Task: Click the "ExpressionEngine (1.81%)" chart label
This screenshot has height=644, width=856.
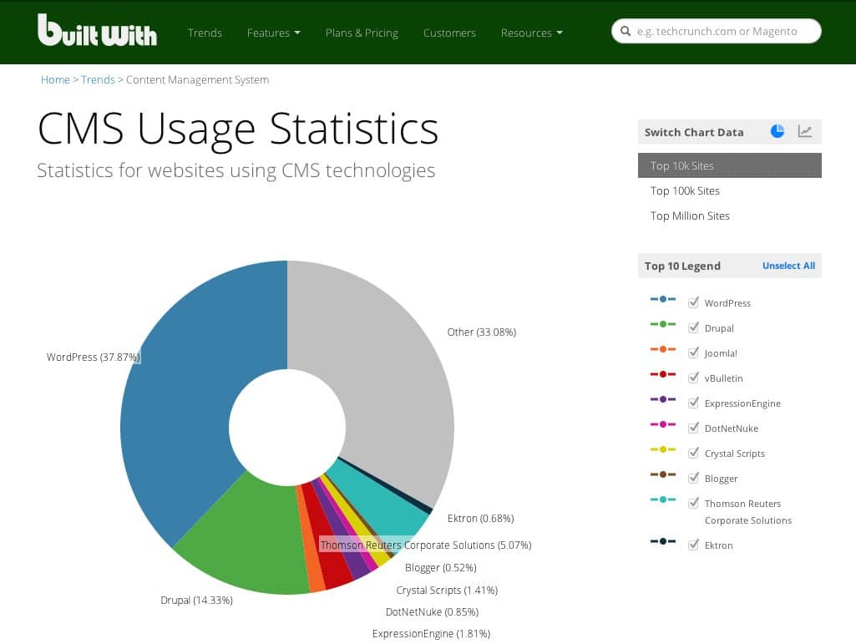Action: pyautogui.click(x=431, y=634)
